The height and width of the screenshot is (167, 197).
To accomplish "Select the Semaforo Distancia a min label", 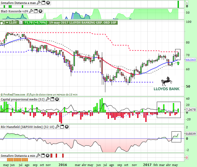I will pyautogui.click(x=18, y=155).
